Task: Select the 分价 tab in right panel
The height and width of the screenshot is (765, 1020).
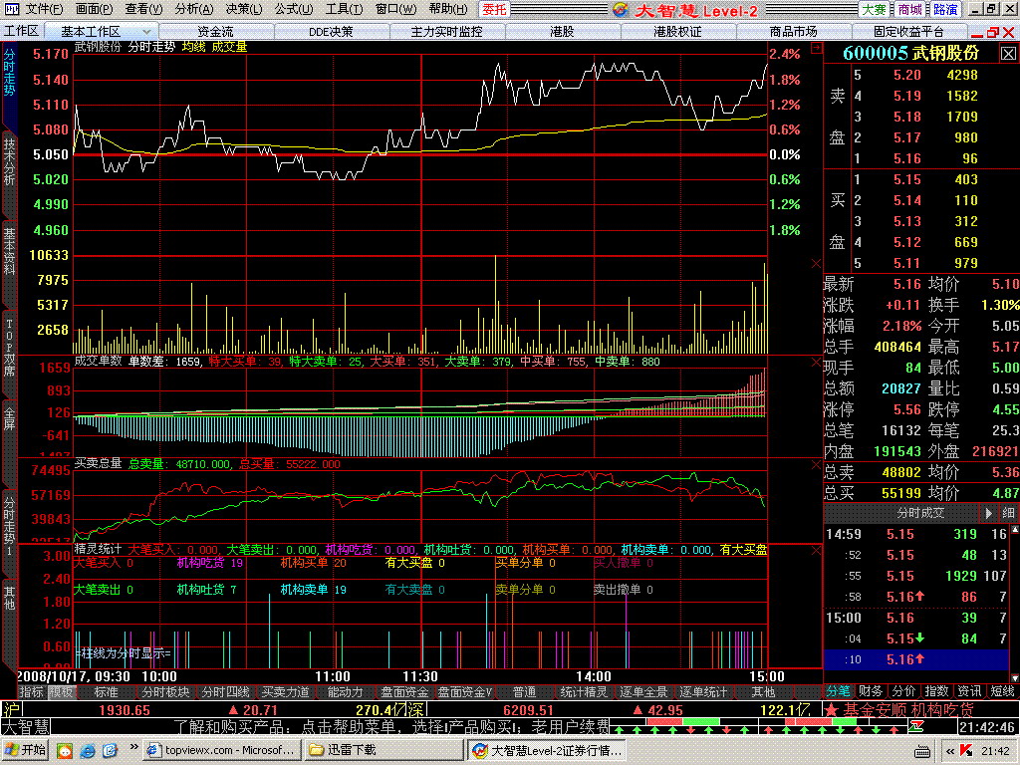Action: click(903, 691)
